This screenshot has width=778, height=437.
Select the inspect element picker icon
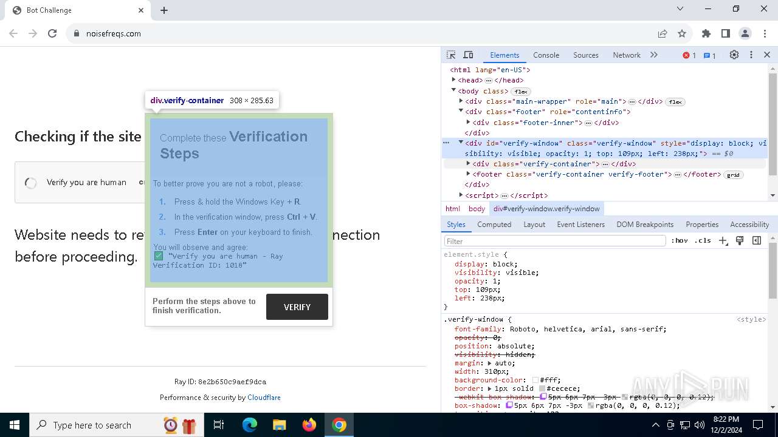pos(451,55)
